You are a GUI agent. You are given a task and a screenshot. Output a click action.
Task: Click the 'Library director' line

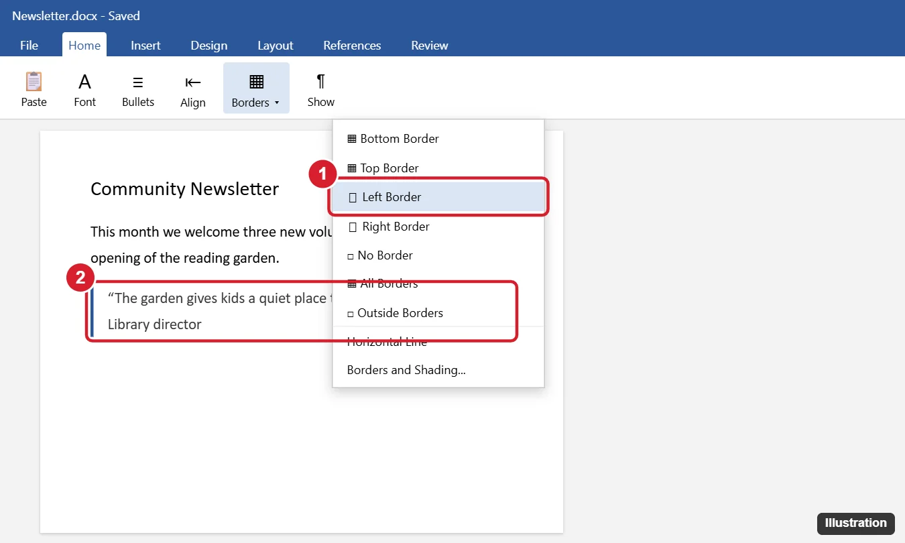click(155, 324)
